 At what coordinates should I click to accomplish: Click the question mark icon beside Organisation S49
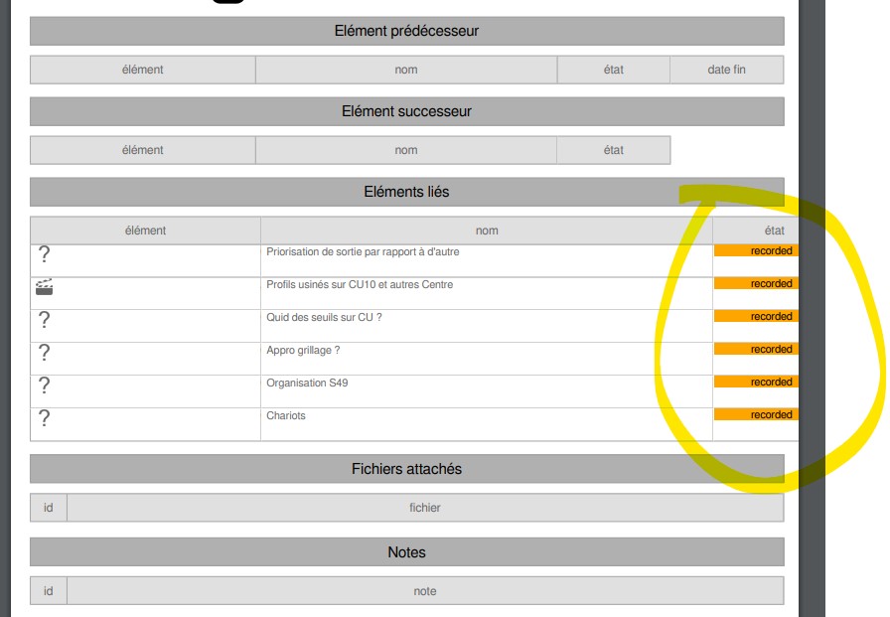pyautogui.click(x=44, y=386)
